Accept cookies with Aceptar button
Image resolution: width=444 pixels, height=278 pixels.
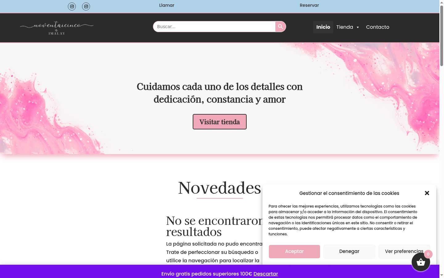[294, 251]
